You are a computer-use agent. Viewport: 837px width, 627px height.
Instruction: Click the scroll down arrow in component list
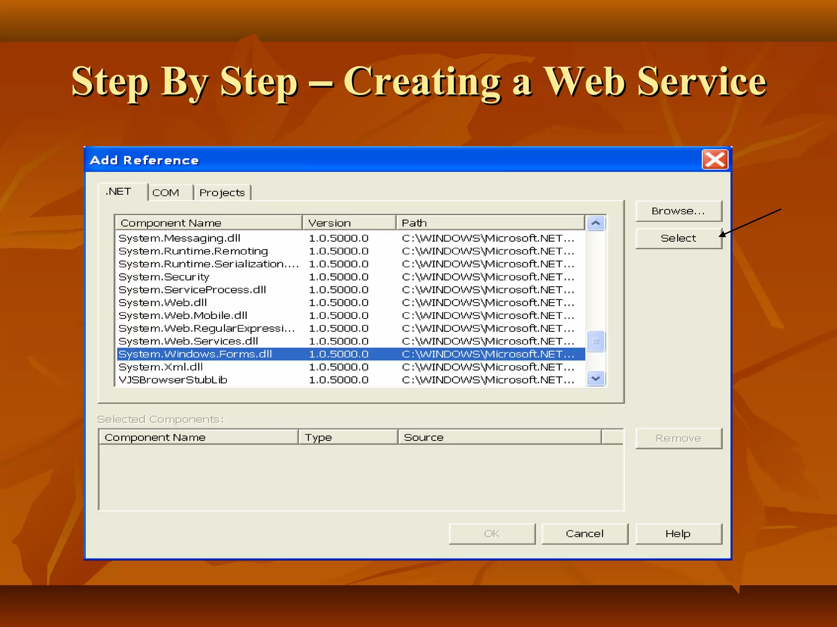pyautogui.click(x=596, y=378)
